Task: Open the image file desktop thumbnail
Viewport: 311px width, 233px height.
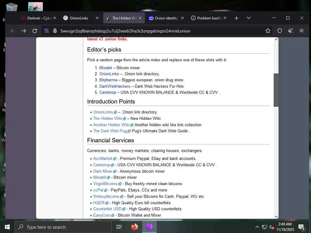Action: click(36, 7)
